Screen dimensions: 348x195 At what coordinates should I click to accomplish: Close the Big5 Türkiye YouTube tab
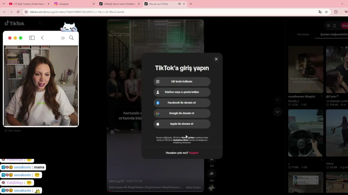[49, 4]
